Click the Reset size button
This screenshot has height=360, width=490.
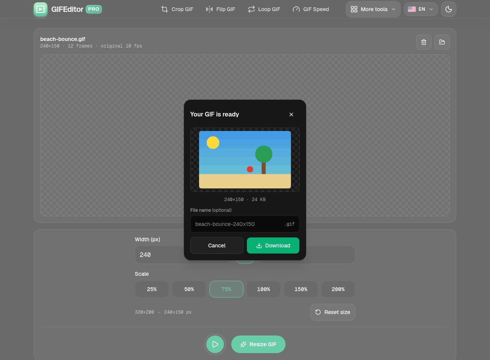(x=333, y=312)
